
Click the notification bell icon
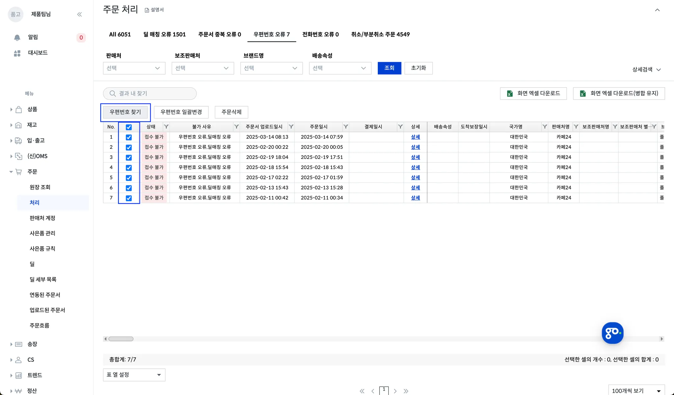(17, 37)
